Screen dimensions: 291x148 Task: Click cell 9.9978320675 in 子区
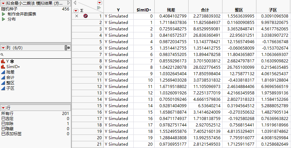pos(273,23)
